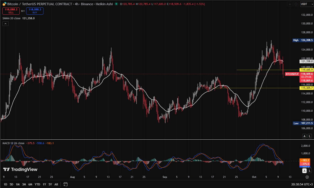Click the orange -183.1 MACD axis label
The image size is (314, 188).
(305, 160)
